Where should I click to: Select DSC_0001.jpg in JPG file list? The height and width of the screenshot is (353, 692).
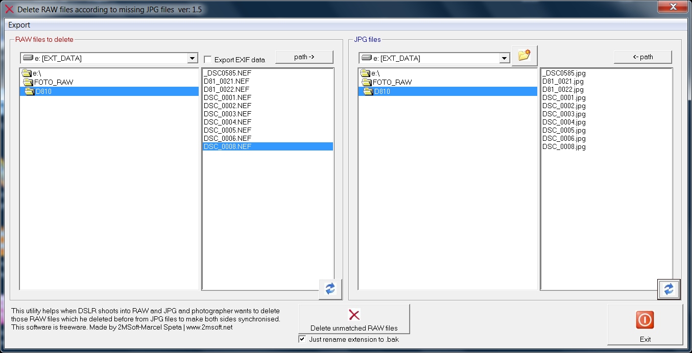[x=607, y=97]
